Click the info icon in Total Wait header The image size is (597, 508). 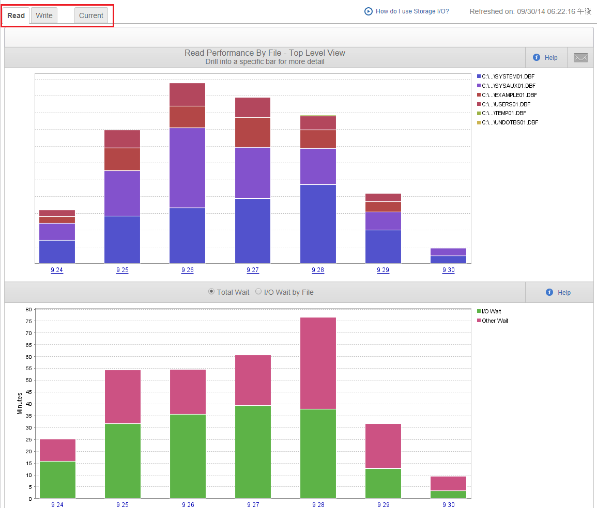click(549, 292)
